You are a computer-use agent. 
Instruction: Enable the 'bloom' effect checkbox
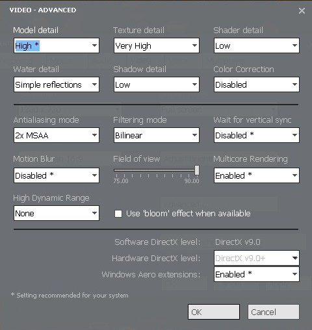click(118, 214)
